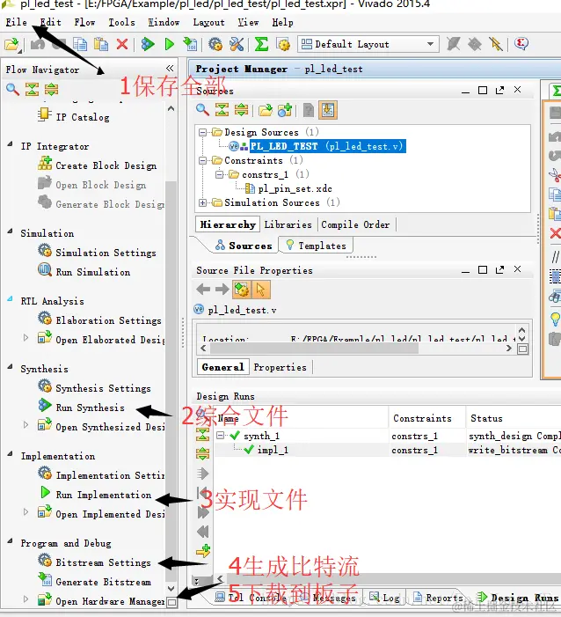561x617 pixels.
Task: Click the Generate Bitstream toolbar icon
Action: [190, 44]
